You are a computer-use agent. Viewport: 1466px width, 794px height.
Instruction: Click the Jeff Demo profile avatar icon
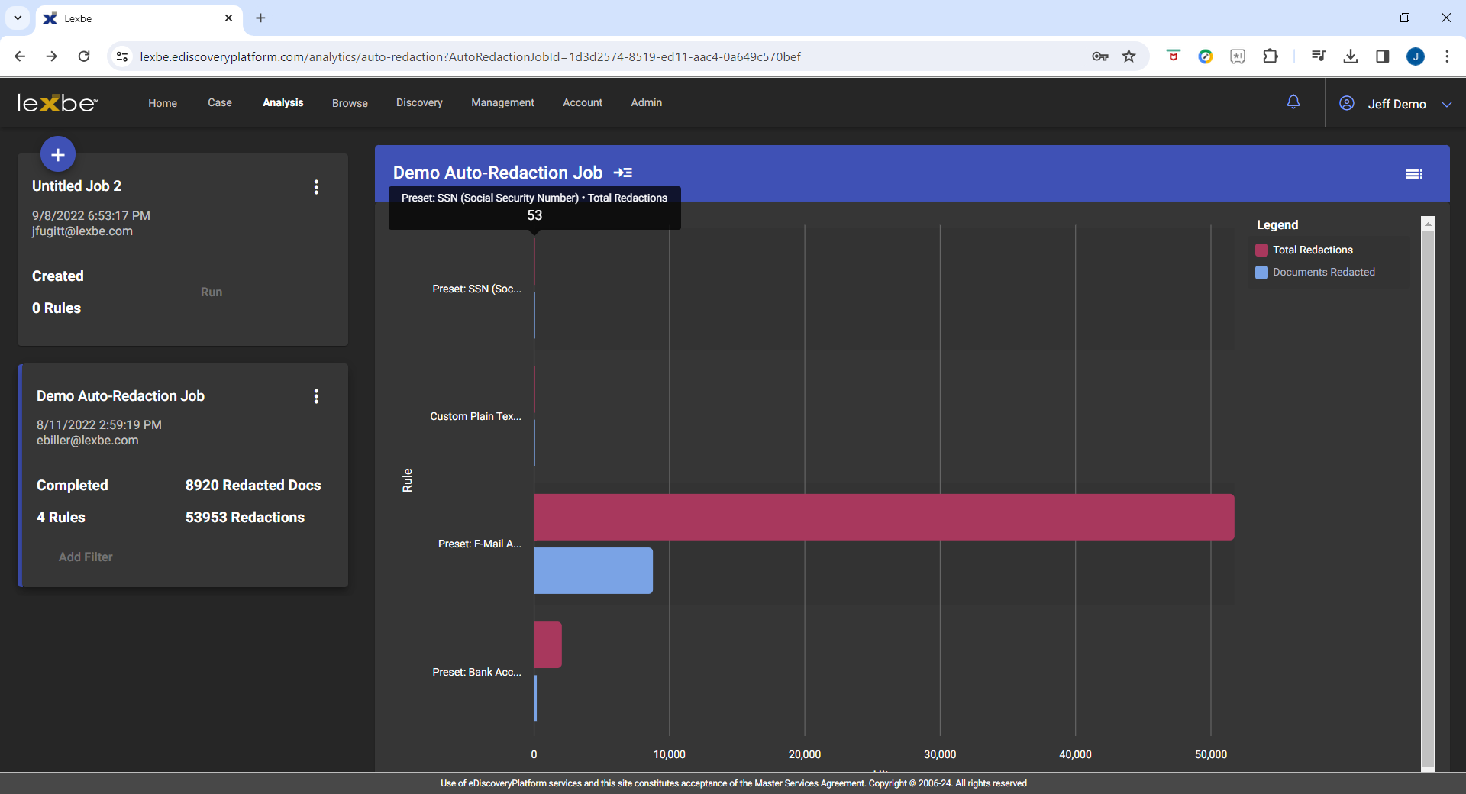tap(1347, 103)
